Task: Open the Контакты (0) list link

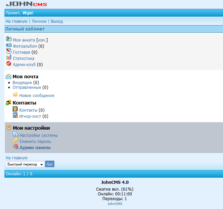Action: (x=28, y=110)
